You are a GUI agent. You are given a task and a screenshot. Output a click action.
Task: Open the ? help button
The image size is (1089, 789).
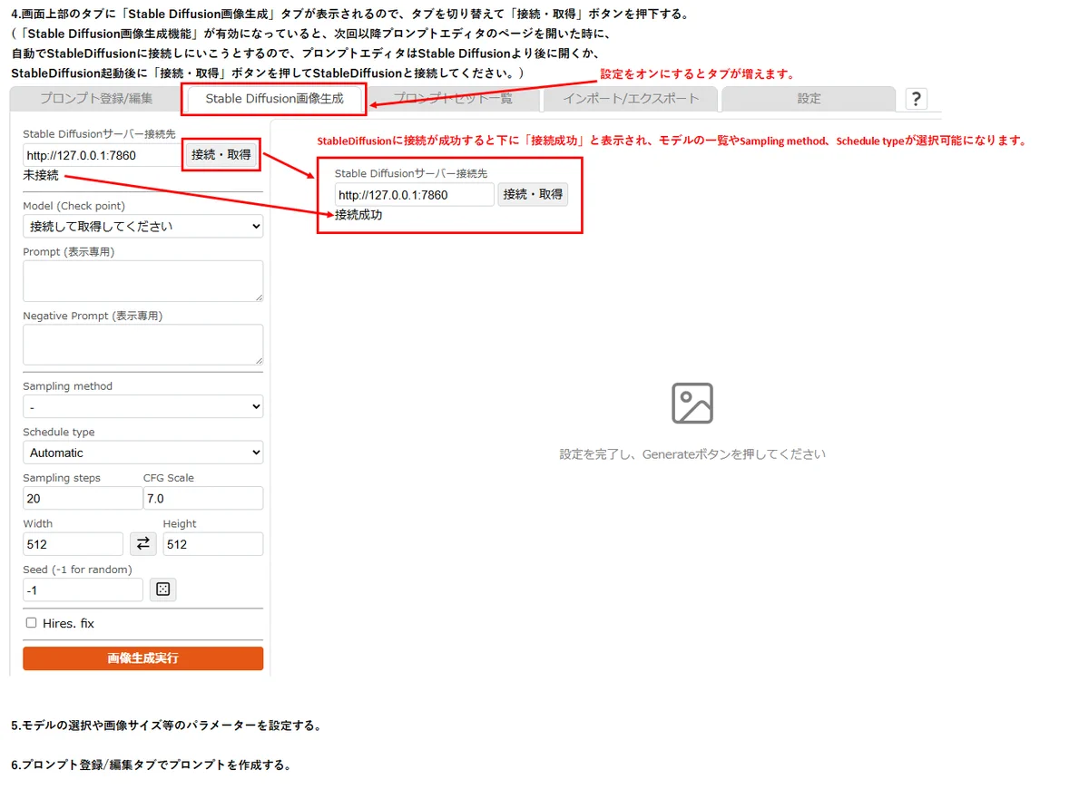(916, 99)
